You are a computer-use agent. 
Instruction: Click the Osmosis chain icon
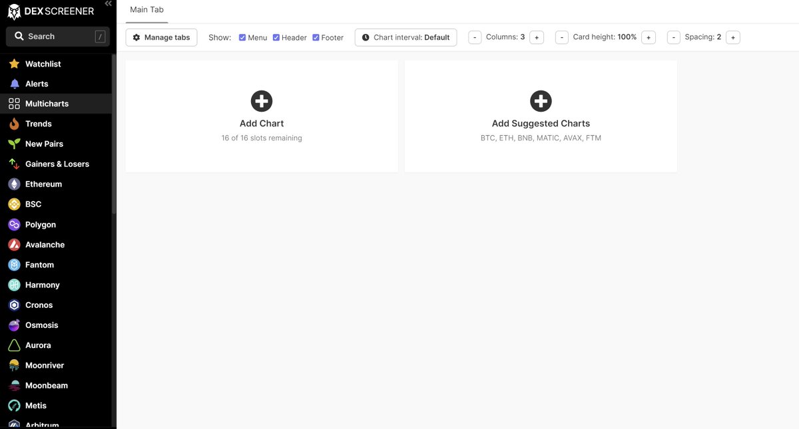coord(14,325)
